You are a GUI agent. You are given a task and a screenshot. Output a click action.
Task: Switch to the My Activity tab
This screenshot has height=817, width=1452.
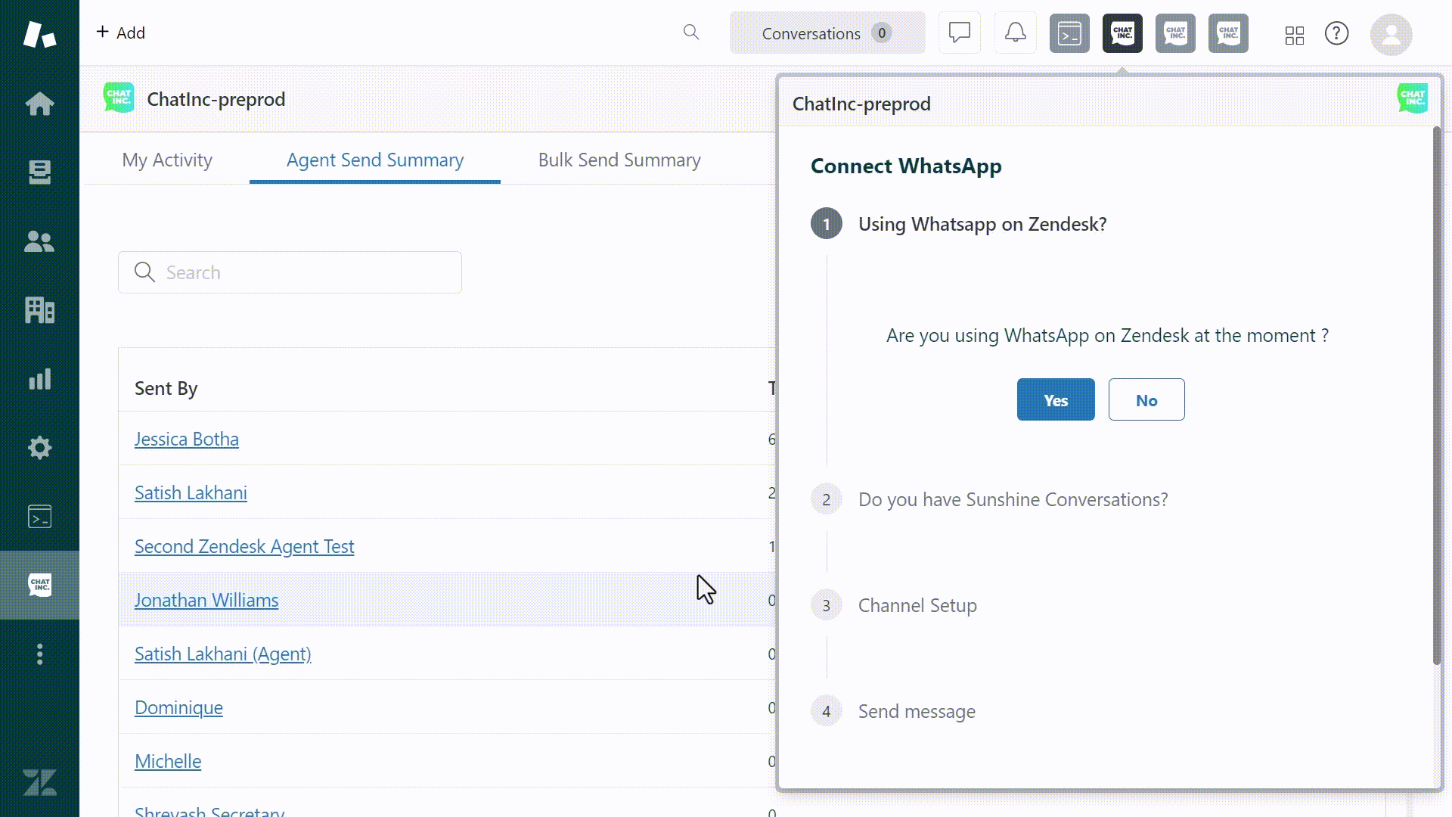tap(167, 160)
